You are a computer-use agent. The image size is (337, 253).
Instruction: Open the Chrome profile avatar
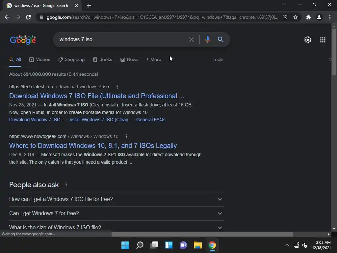pos(319,17)
